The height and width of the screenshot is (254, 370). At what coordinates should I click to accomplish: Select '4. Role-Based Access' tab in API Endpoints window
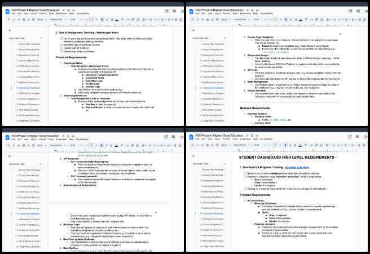pos(27,235)
